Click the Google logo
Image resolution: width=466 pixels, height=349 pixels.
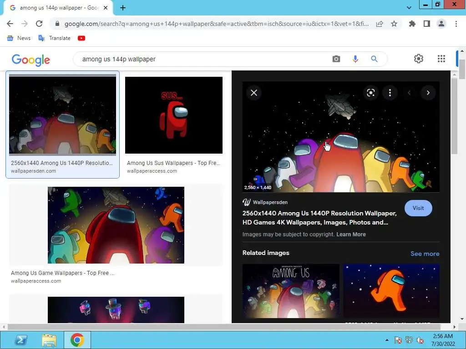[30, 60]
